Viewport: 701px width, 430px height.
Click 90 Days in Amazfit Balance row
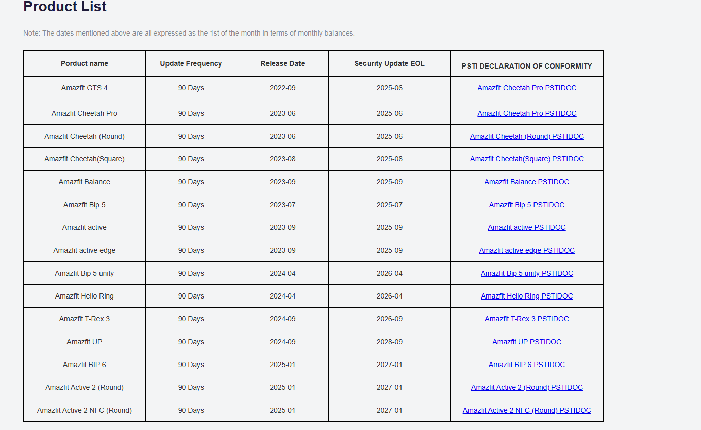191,182
